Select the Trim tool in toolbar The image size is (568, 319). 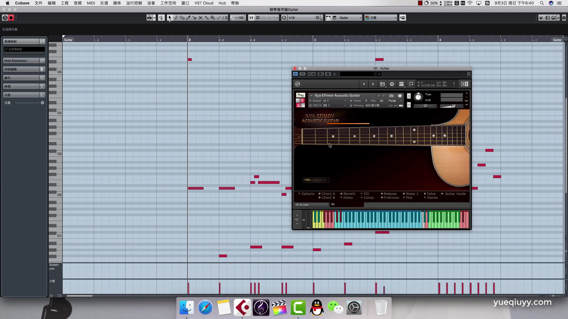click(x=188, y=18)
